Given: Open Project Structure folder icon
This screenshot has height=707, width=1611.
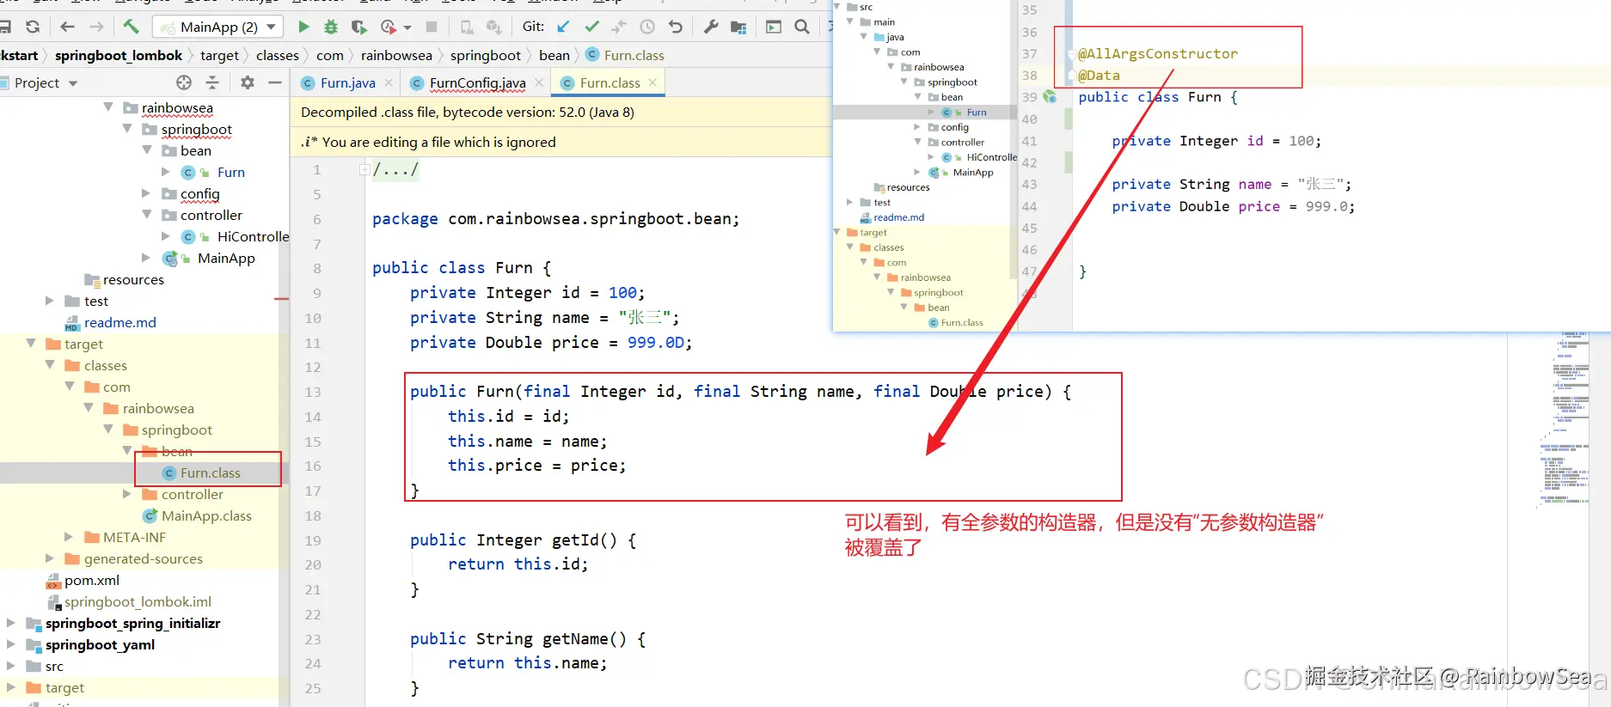Looking at the screenshot, I should (738, 27).
